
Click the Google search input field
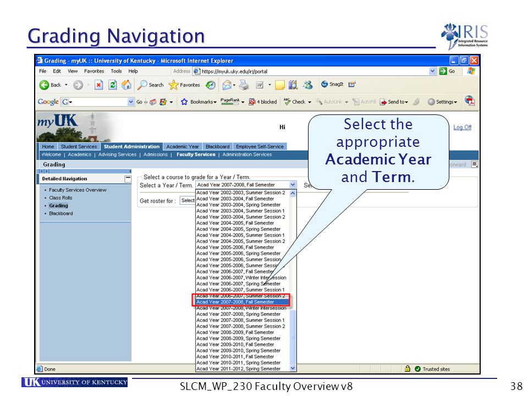click(x=98, y=102)
